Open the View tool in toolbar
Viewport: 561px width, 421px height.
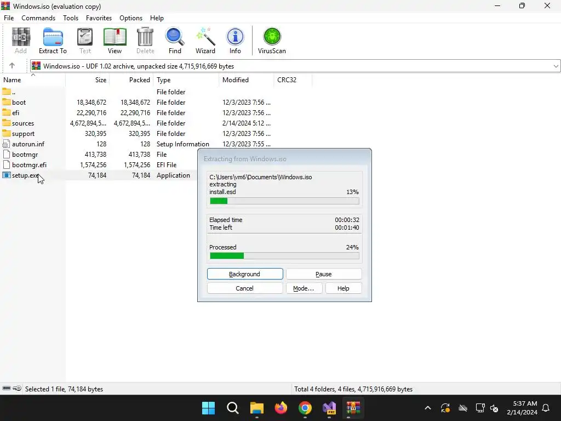115,41
